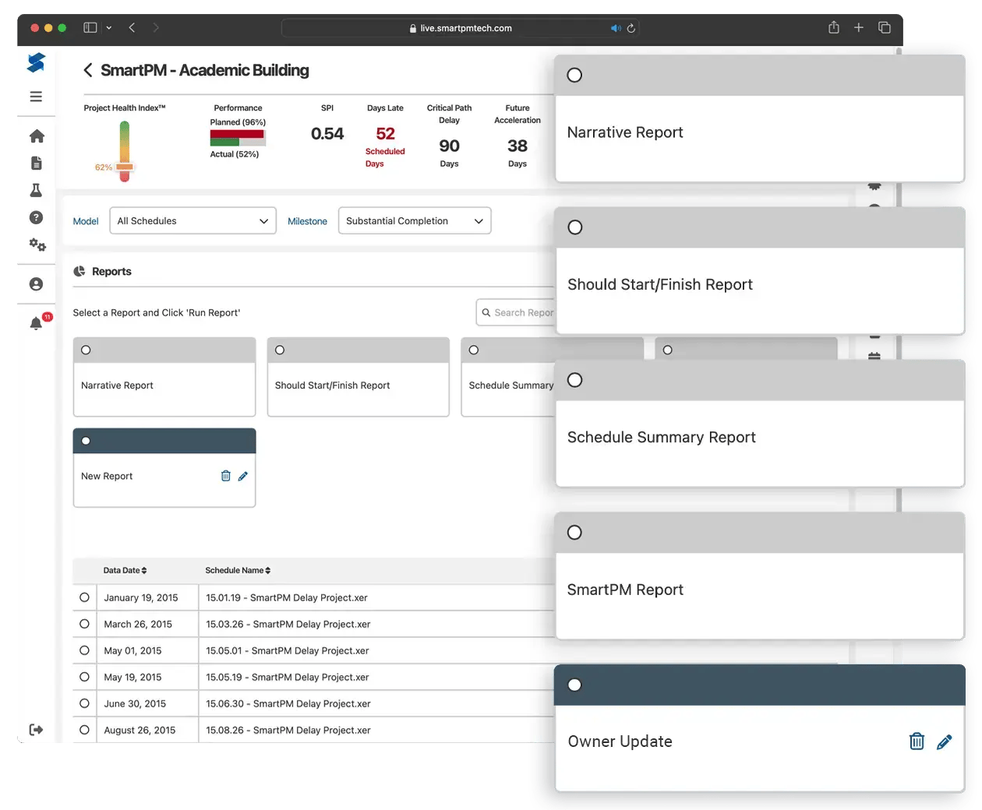Open enlarged Schedule Summary Report card

pos(760,423)
